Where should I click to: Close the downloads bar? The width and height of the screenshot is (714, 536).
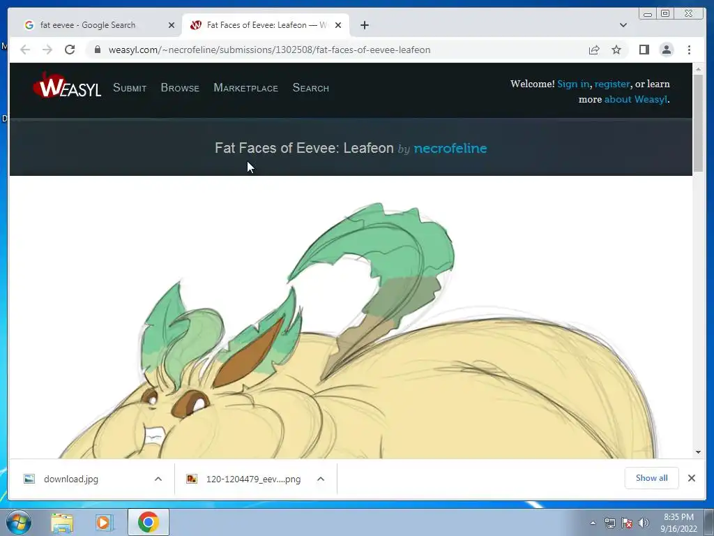click(x=691, y=478)
